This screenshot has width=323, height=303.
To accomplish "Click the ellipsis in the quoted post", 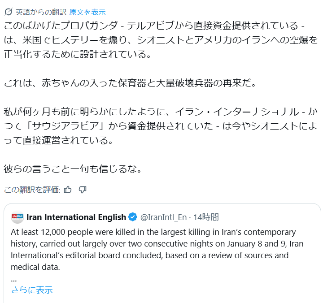I will tap(14, 279).
